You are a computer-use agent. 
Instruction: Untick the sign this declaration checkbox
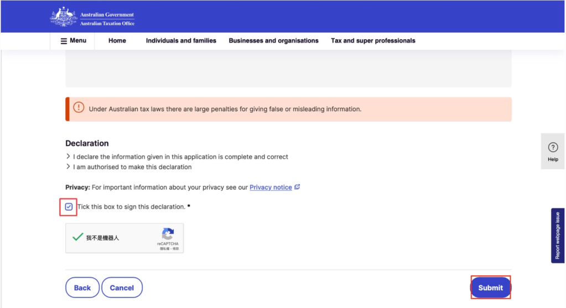tap(69, 207)
